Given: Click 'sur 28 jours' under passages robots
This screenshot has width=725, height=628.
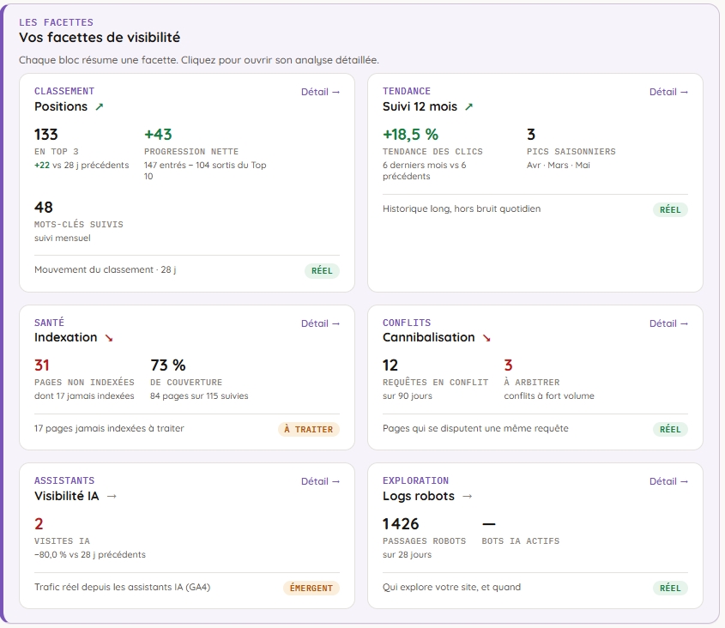Looking at the screenshot, I should pos(407,554).
